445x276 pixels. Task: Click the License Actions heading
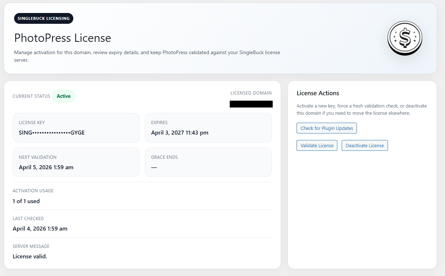(318, 93)
